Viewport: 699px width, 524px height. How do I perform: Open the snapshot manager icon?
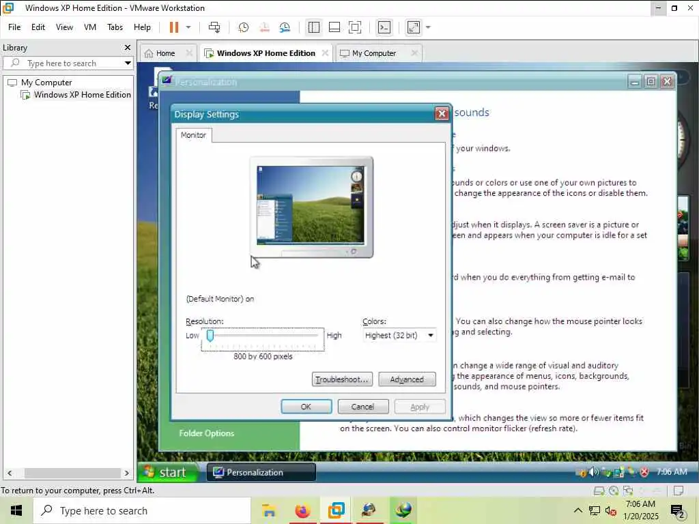click(285, 27)
